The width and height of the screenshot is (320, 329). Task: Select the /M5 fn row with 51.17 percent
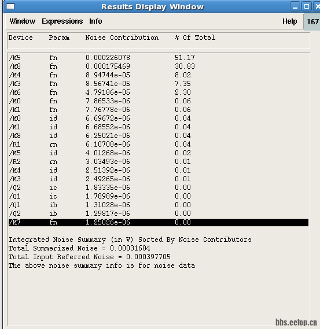159,58
